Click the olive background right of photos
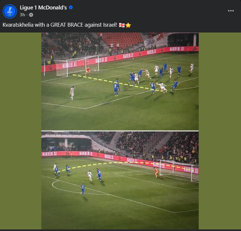The width and height of the screenshot is (241, 231). 220,131
